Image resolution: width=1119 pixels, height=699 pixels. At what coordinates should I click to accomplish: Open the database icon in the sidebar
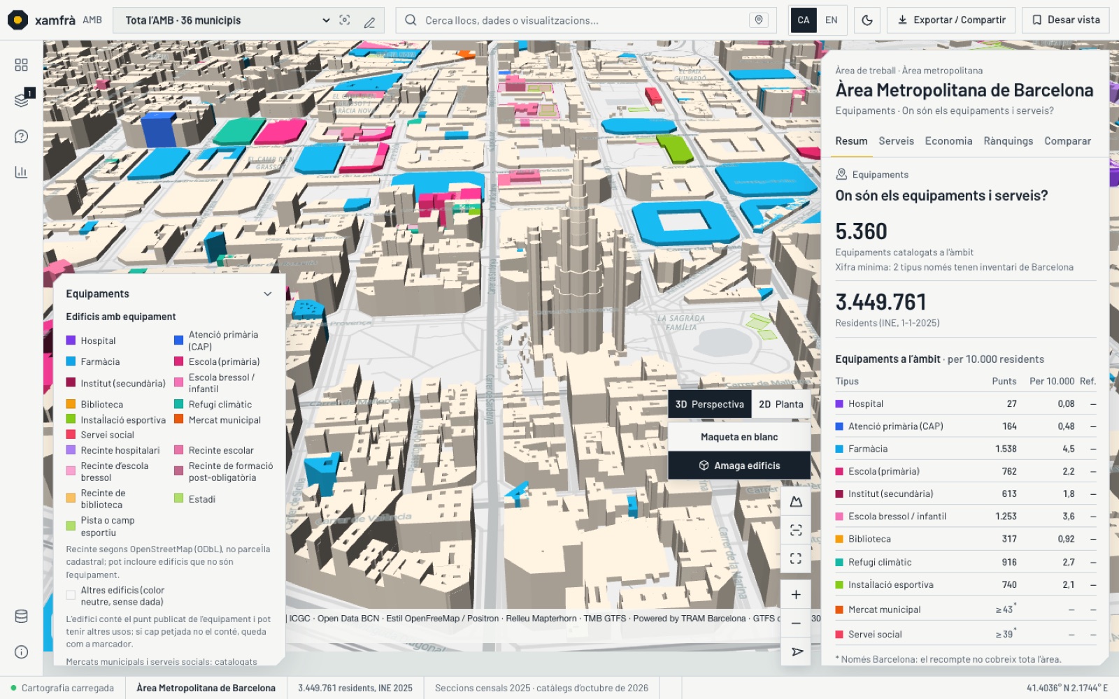21,617
